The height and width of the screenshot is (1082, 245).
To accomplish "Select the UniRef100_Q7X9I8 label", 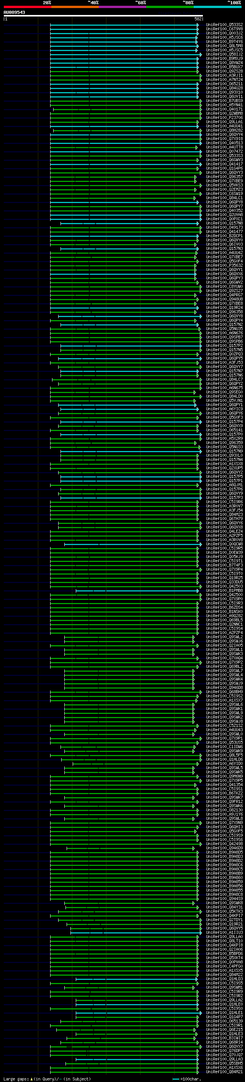I will click(x=224, y=139).
